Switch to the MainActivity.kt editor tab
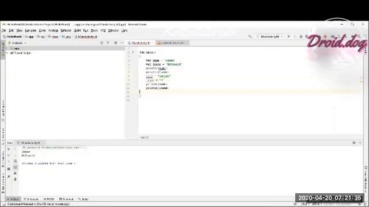Image resolution: width=369 pixels, height=207 pixels. 140,43
